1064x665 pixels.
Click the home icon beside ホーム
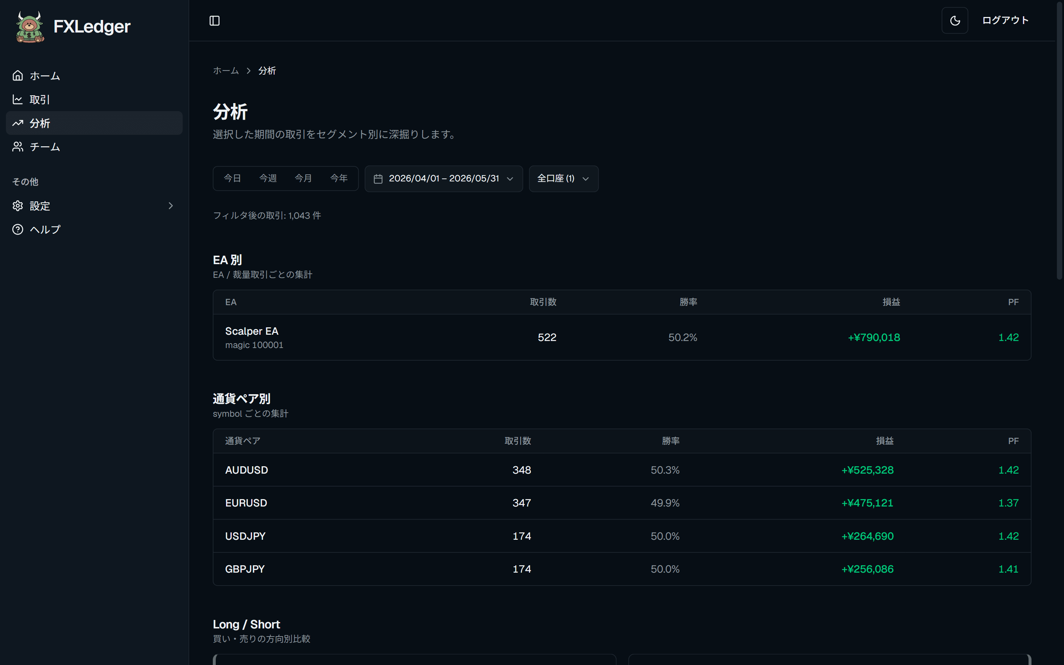(18, 76)
